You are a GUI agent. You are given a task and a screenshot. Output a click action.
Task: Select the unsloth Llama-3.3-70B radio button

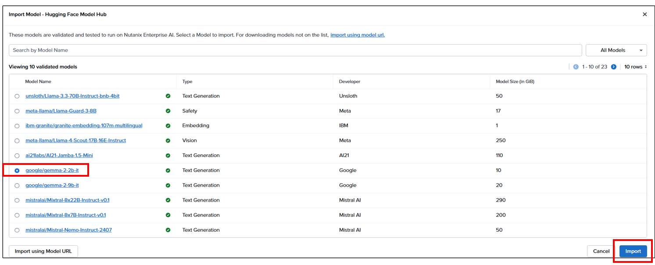coord(17,96)
